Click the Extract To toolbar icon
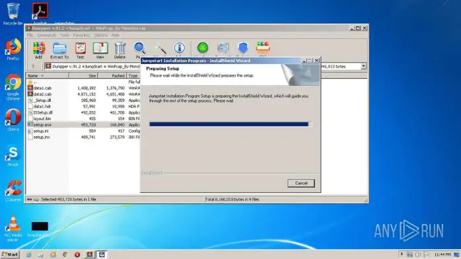 (x=59, y=50)
